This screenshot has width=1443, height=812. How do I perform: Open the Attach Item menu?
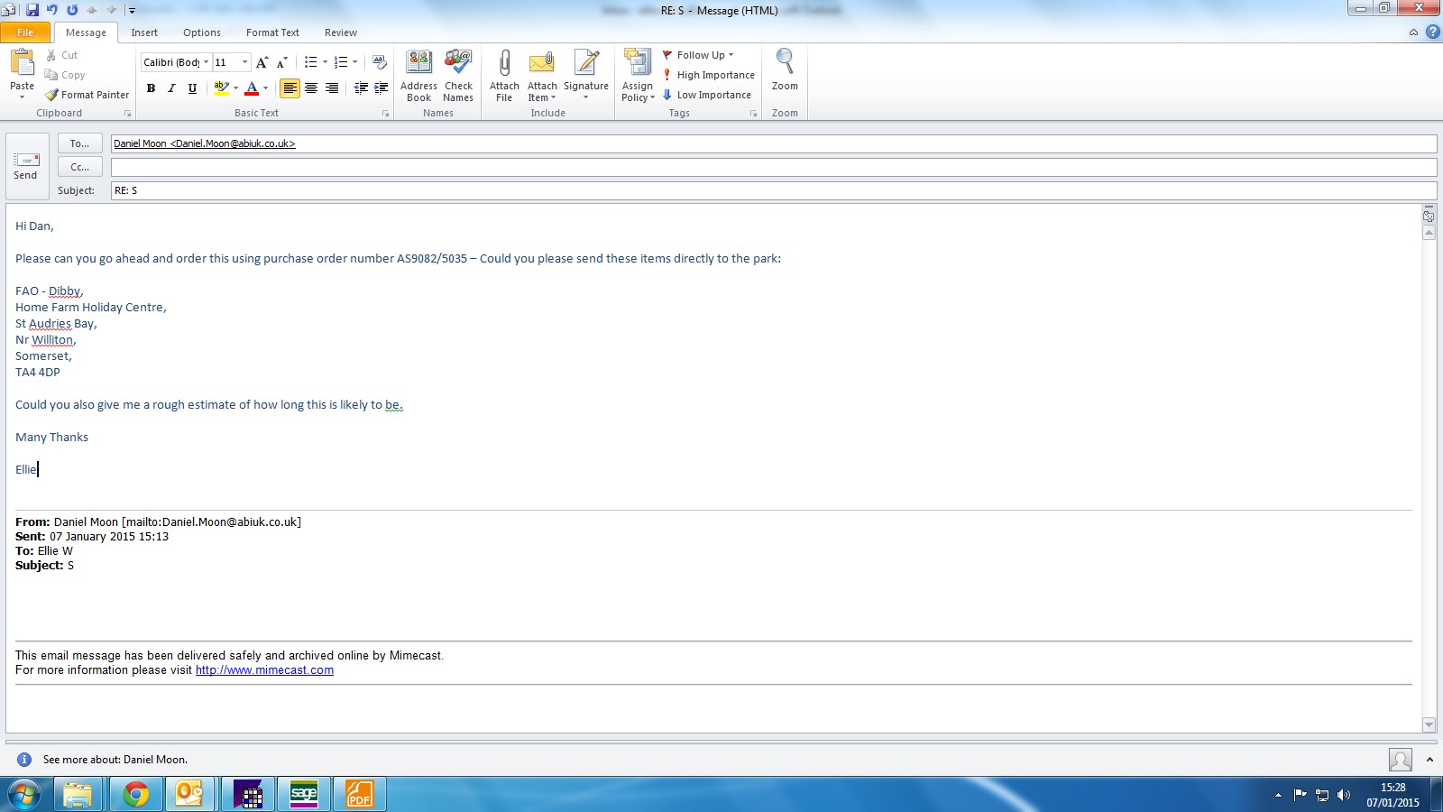coord(542,76)
